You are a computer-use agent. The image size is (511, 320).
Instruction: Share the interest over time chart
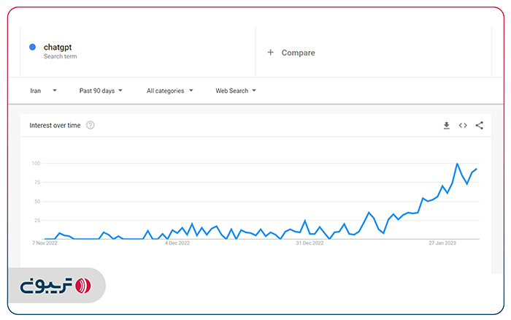(479, 126)
